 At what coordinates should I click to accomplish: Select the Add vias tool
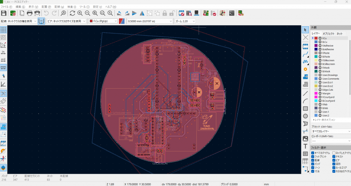[x=305, y=69]
